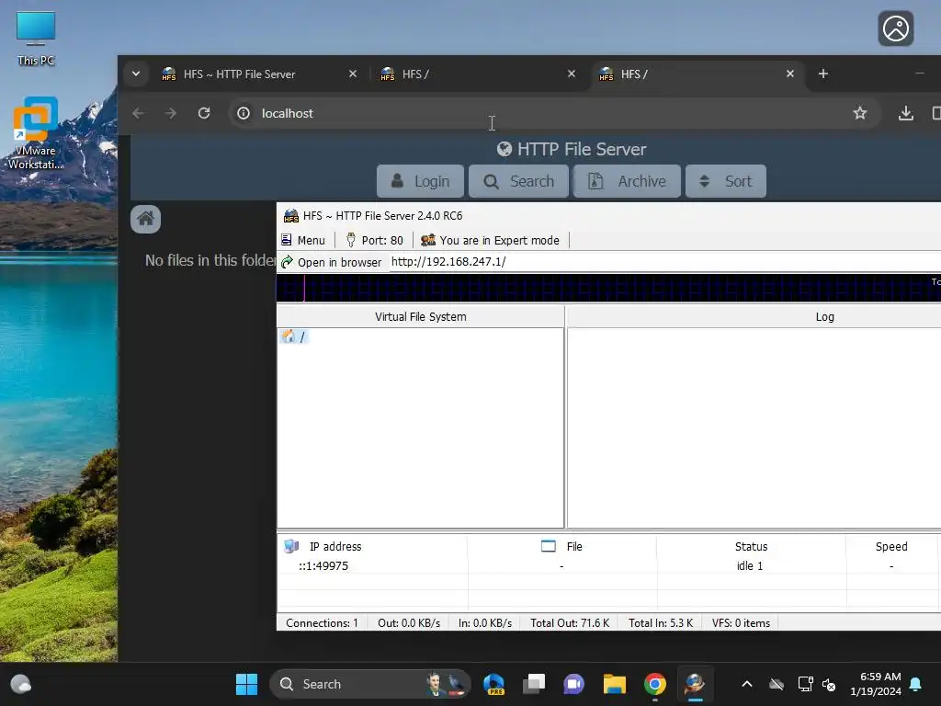
Task: Go forward in browser history
Action: [171, 113]
